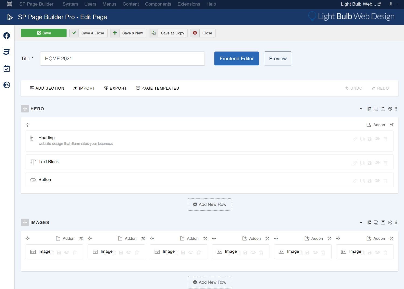Screen dimensions: 404x289
Task: Collapse the HERO section with its chevron
Action: point(361,109)
